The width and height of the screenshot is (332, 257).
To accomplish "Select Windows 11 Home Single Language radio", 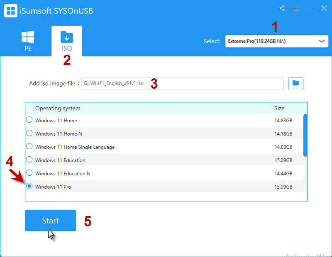I will (x=29, y=146).
